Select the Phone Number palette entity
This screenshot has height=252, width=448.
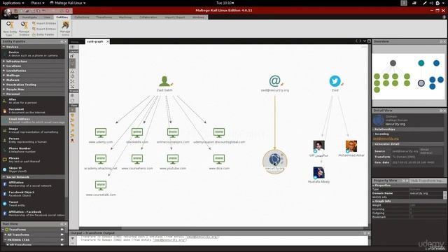[34, 150]
